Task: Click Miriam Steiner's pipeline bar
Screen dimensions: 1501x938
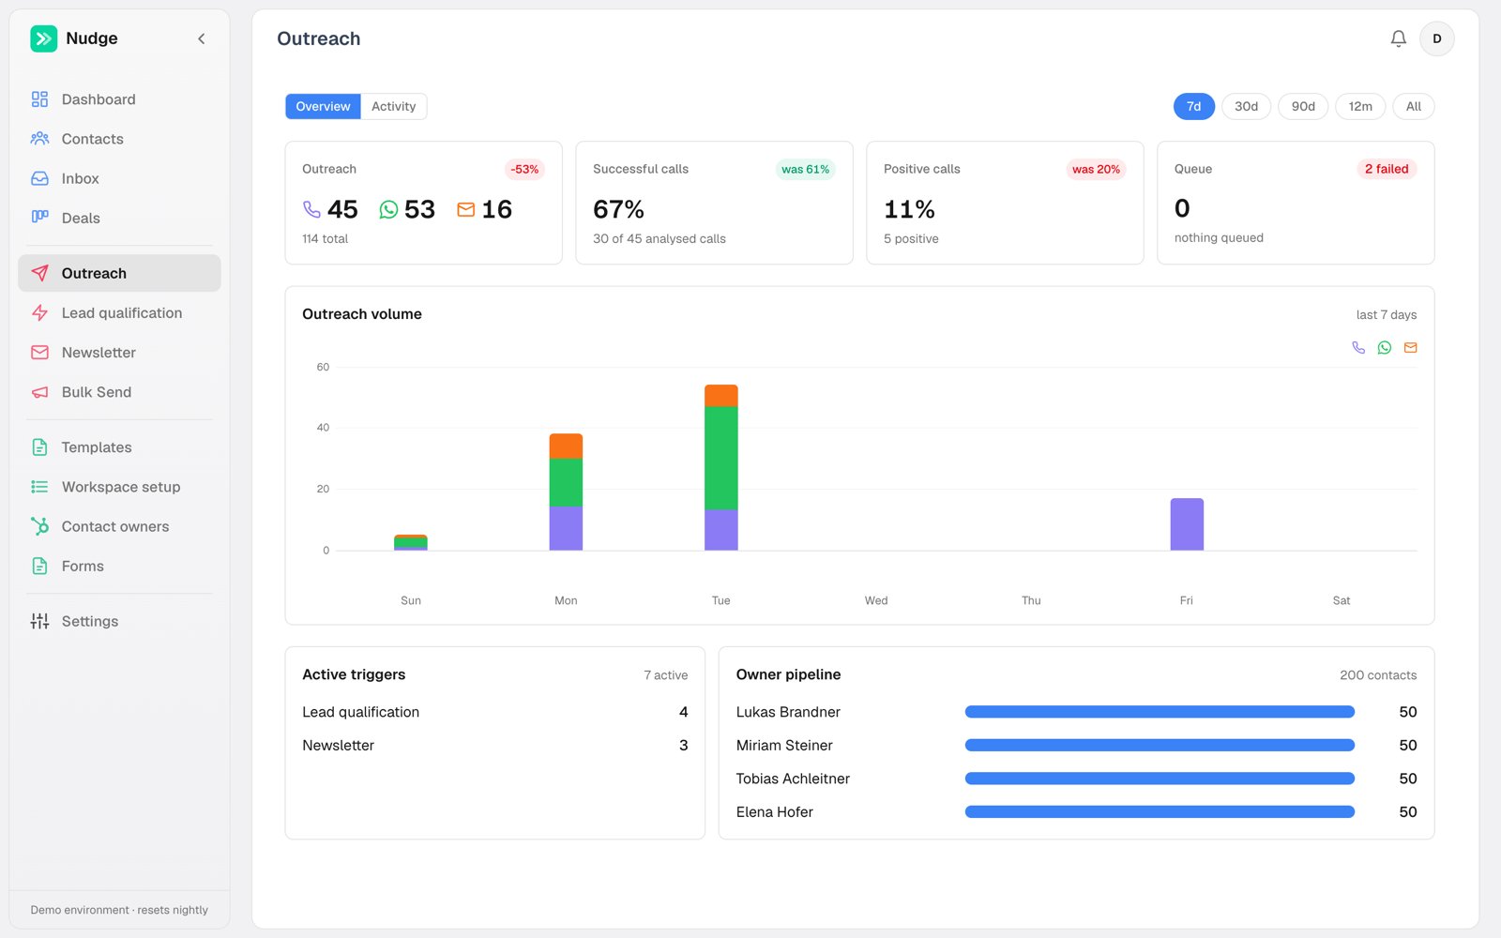Action: [1160, 746]
